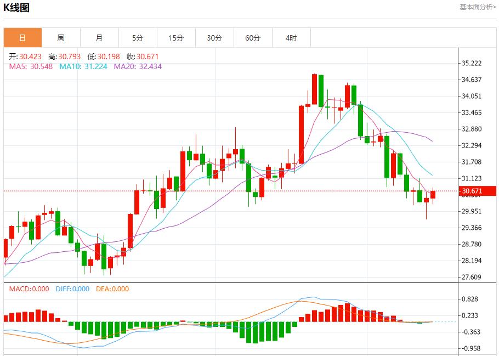Click the MA20 32.434 indicator label

click(x=138, y=66)
